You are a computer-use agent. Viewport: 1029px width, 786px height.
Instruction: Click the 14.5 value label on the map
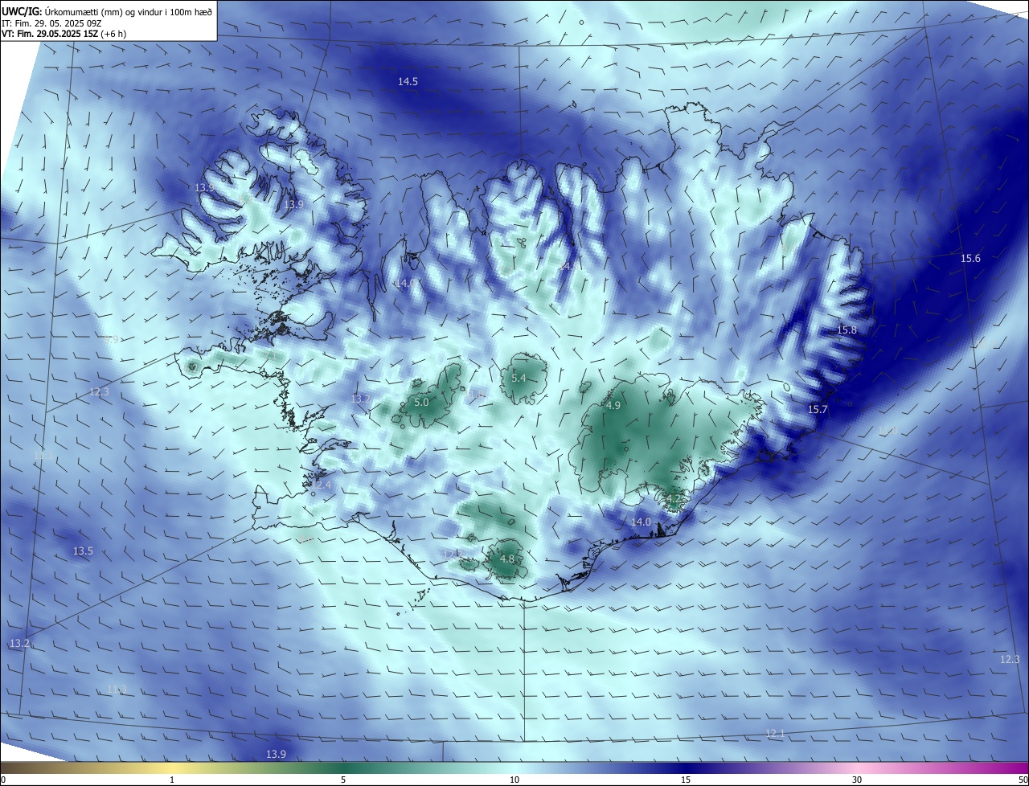tap(408, 82)
